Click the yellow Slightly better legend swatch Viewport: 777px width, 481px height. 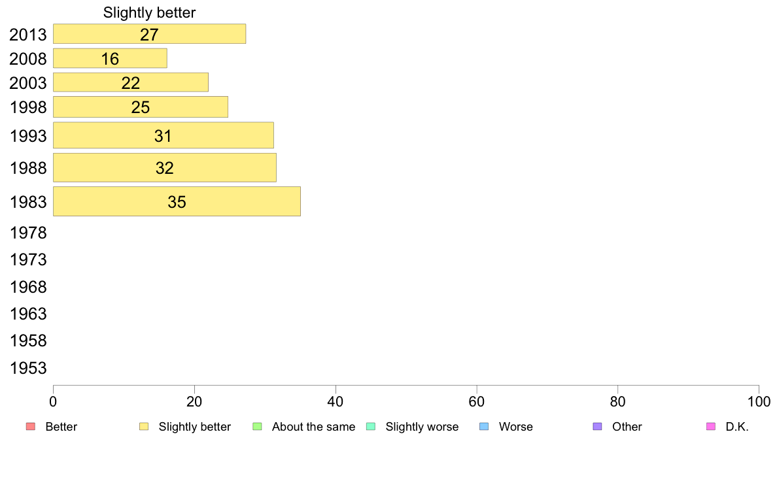coord(144,427)
